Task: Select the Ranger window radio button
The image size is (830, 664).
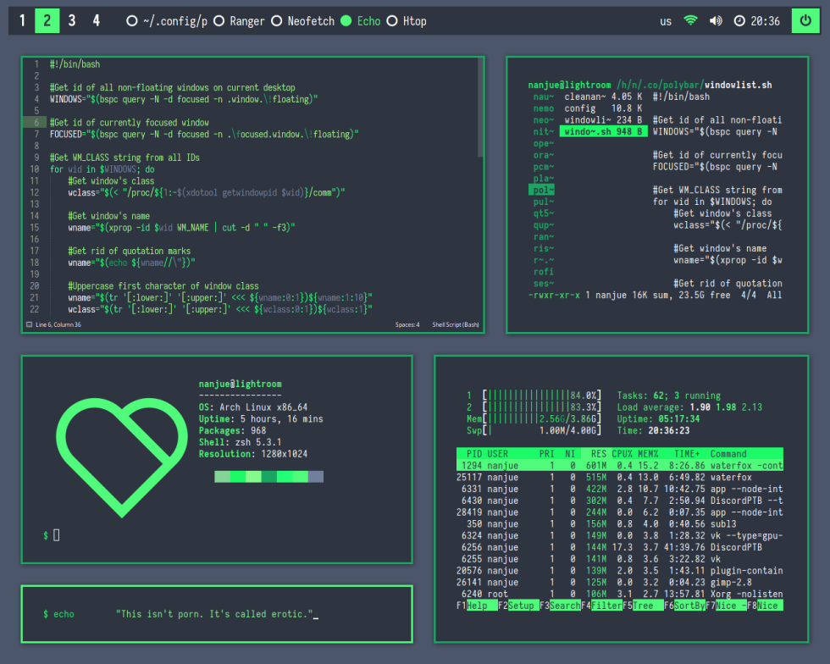Action: pyautogui.click(x=218, y=20)
